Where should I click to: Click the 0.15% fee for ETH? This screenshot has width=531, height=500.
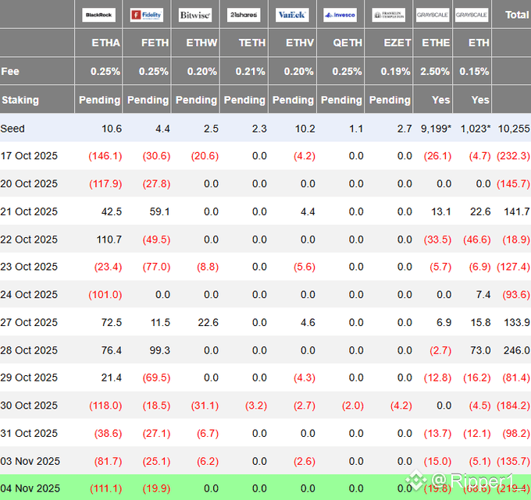click(x=474, y=72)
